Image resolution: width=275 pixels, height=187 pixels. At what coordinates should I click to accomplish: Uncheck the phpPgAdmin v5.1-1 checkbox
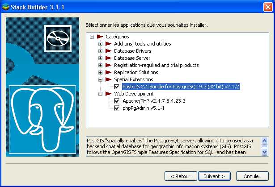(x=117, y=108)
